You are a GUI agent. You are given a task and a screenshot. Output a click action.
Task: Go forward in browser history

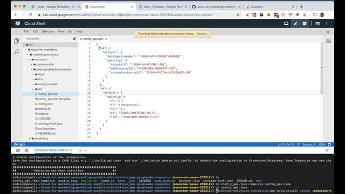(23, 15)
